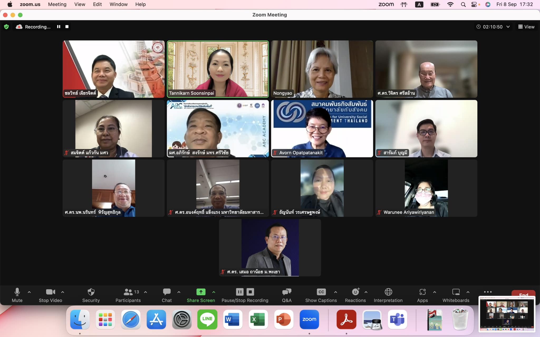Open Microsoft Word from the Dock
This screenshot has height=337, width=540.
click(x=233, y=319)
